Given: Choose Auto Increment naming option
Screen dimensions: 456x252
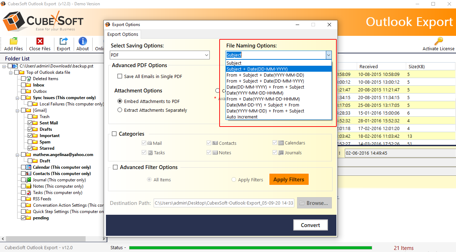Looking at the screenshot, I should coord(279,117).
